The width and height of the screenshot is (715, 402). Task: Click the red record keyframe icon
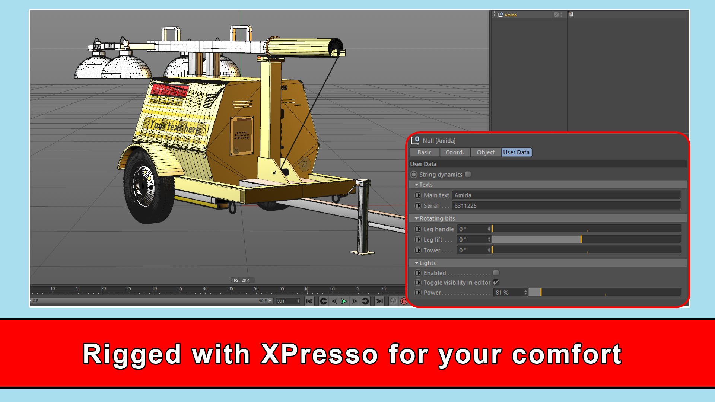404,301
